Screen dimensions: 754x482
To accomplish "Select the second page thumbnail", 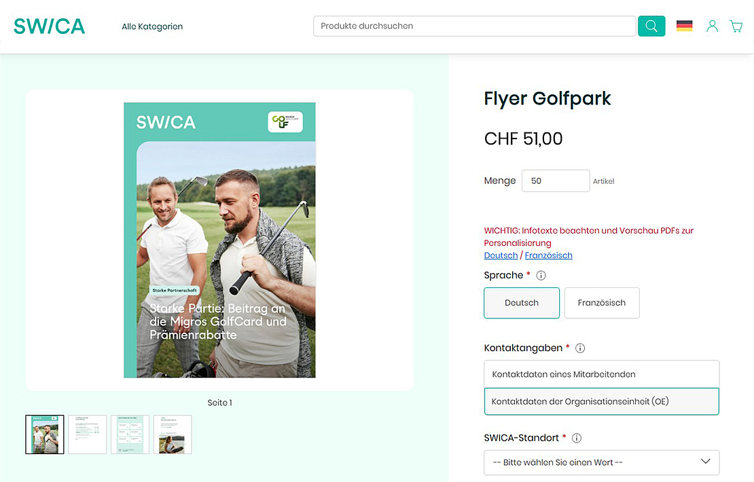I will 87,434.
